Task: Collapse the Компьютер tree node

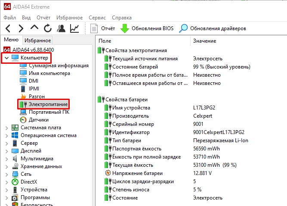Action: (6, 57)
